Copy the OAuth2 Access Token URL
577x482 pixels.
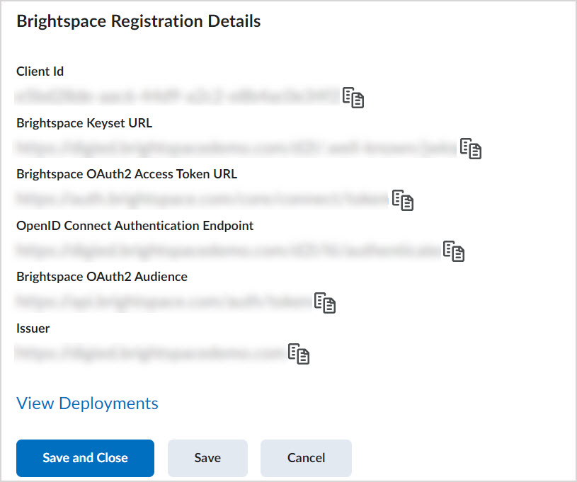click(x=403, y=200)
